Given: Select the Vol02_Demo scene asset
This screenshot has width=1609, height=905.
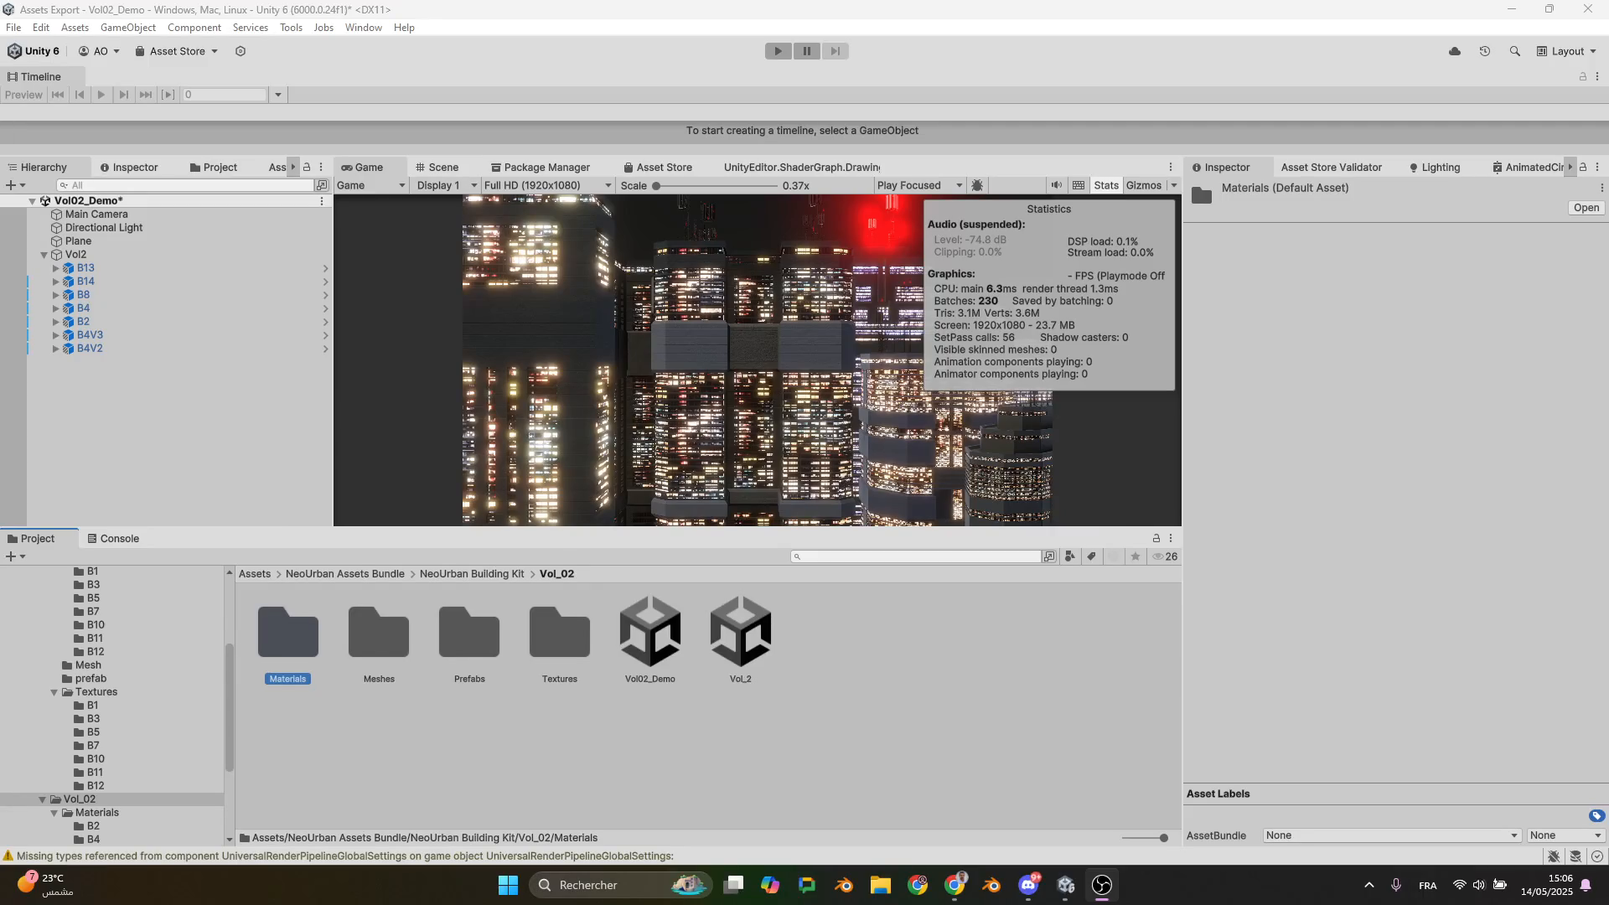Looking at the screenshot, I should pyautogui.click(x=650, y=641).
